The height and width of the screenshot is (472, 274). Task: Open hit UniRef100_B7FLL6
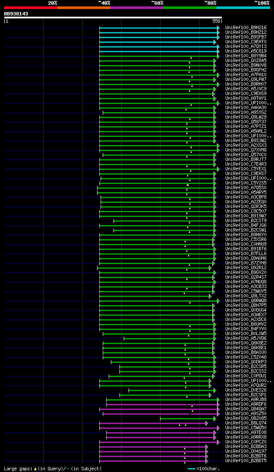point(246,253)
